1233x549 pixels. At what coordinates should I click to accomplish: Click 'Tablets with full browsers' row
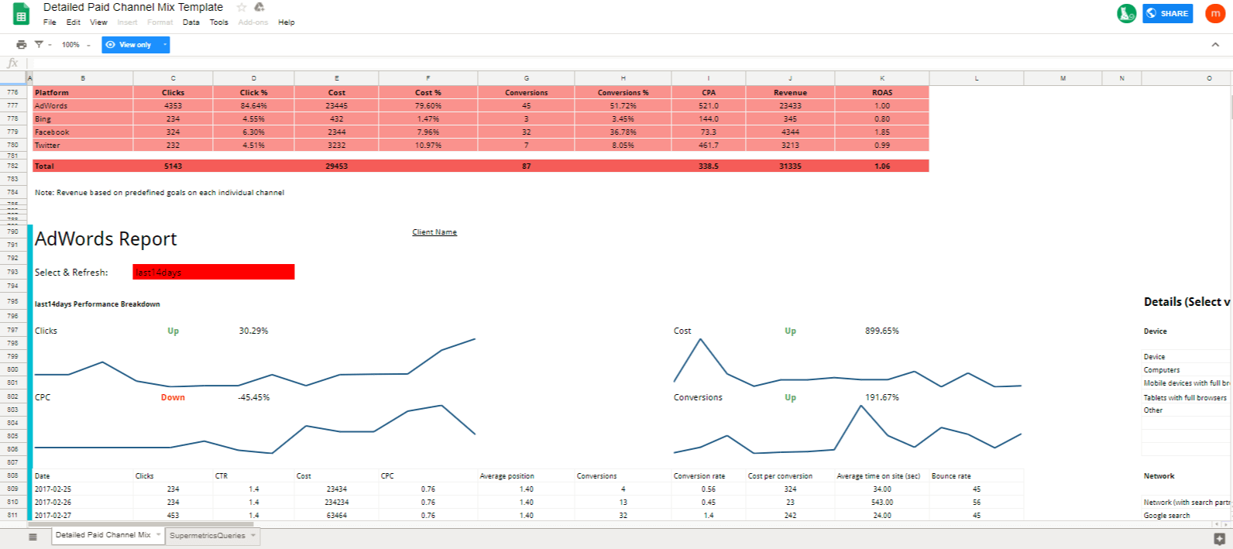1185,397
